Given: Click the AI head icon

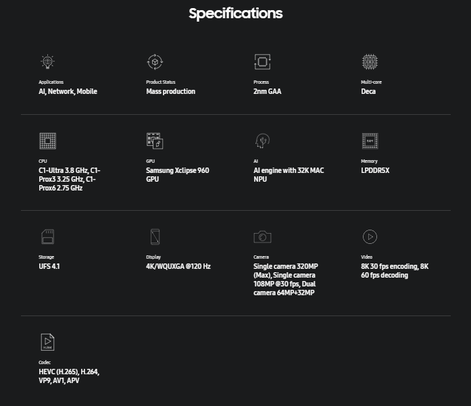Looking at the screenshot, I should tap(262, 141).
